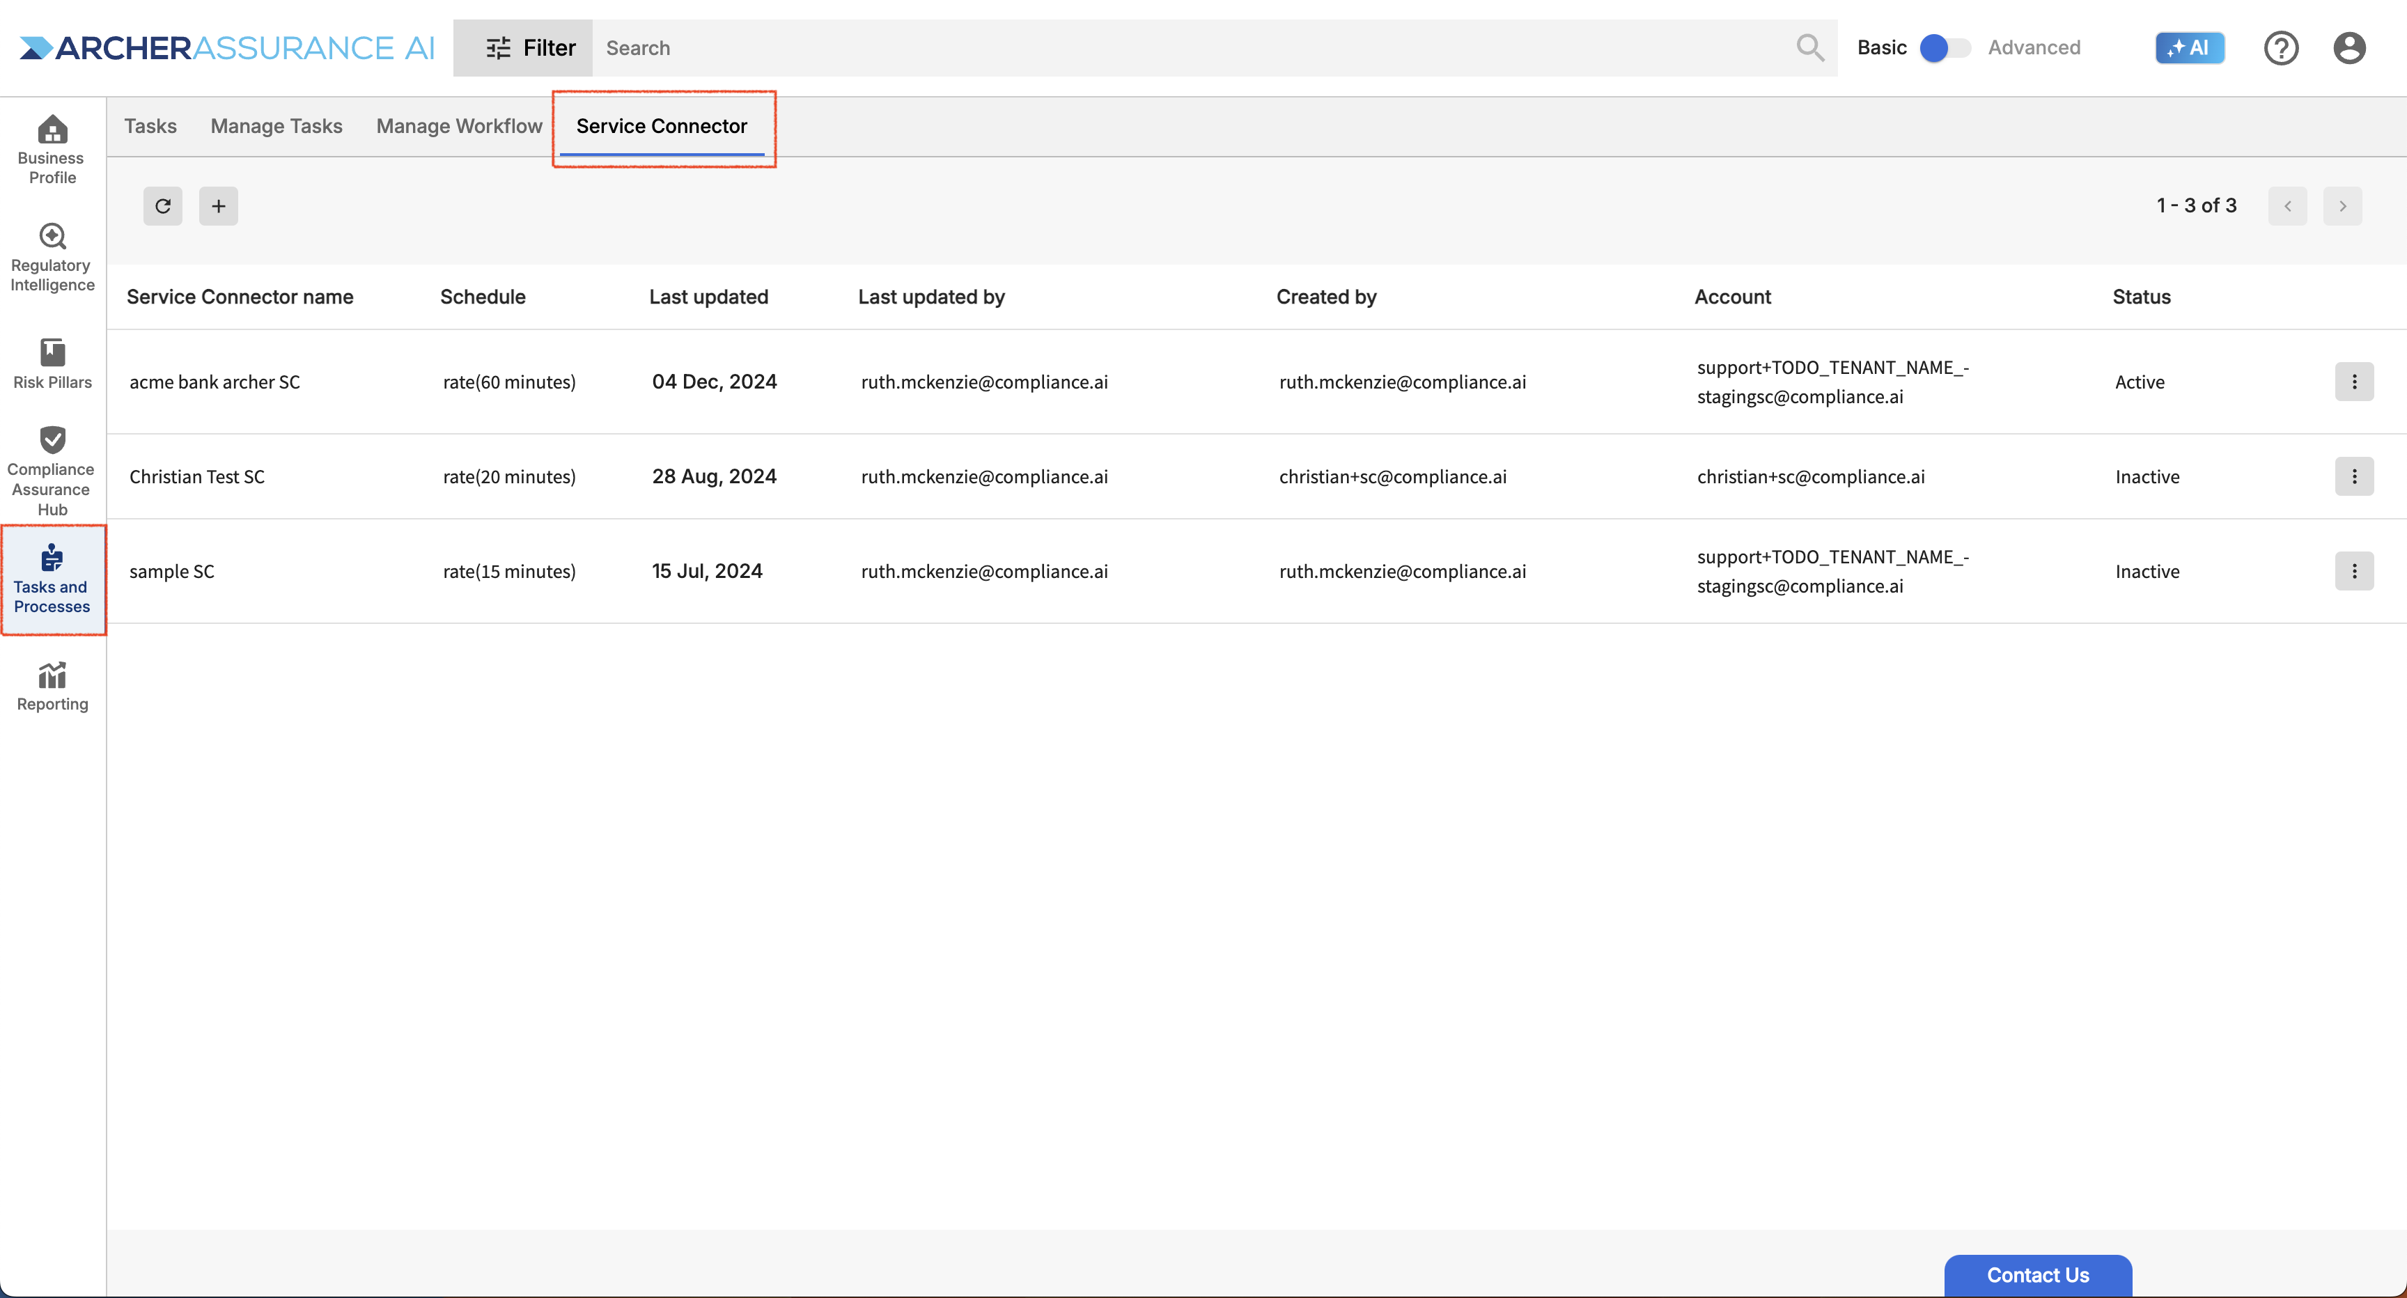Click the Archer Assurance AI logo
The height and width of the screenshot is (1298, 2407).
click(x=228, y=47)
